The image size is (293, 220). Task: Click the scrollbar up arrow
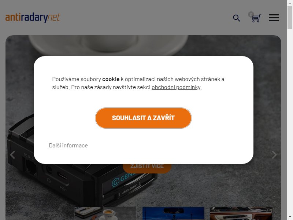coord(290,3)
